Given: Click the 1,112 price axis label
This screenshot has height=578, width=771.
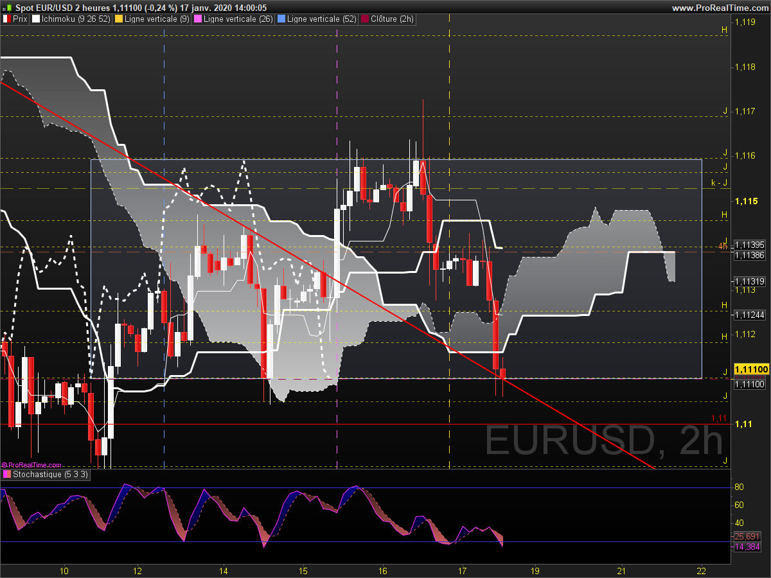Looking at the screenshot, I should (x=745, y=334).
